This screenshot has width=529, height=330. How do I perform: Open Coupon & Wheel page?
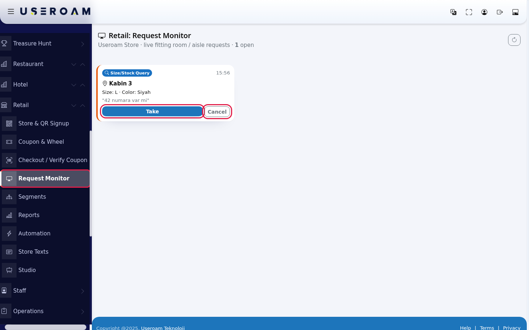coord(46,142)
